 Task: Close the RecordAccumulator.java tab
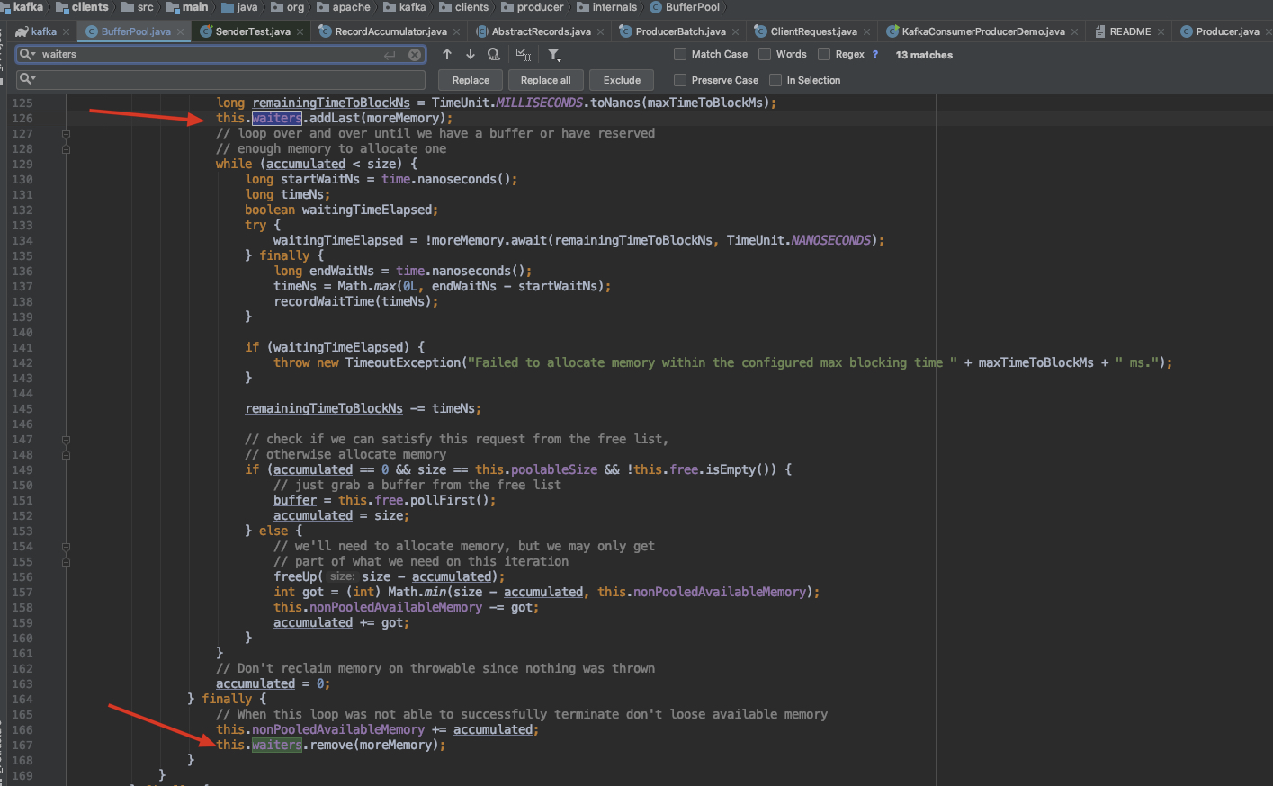click(x=456, y=31)
